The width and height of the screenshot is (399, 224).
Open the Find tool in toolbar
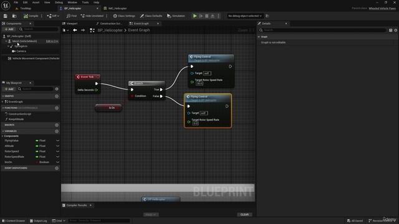72,16
